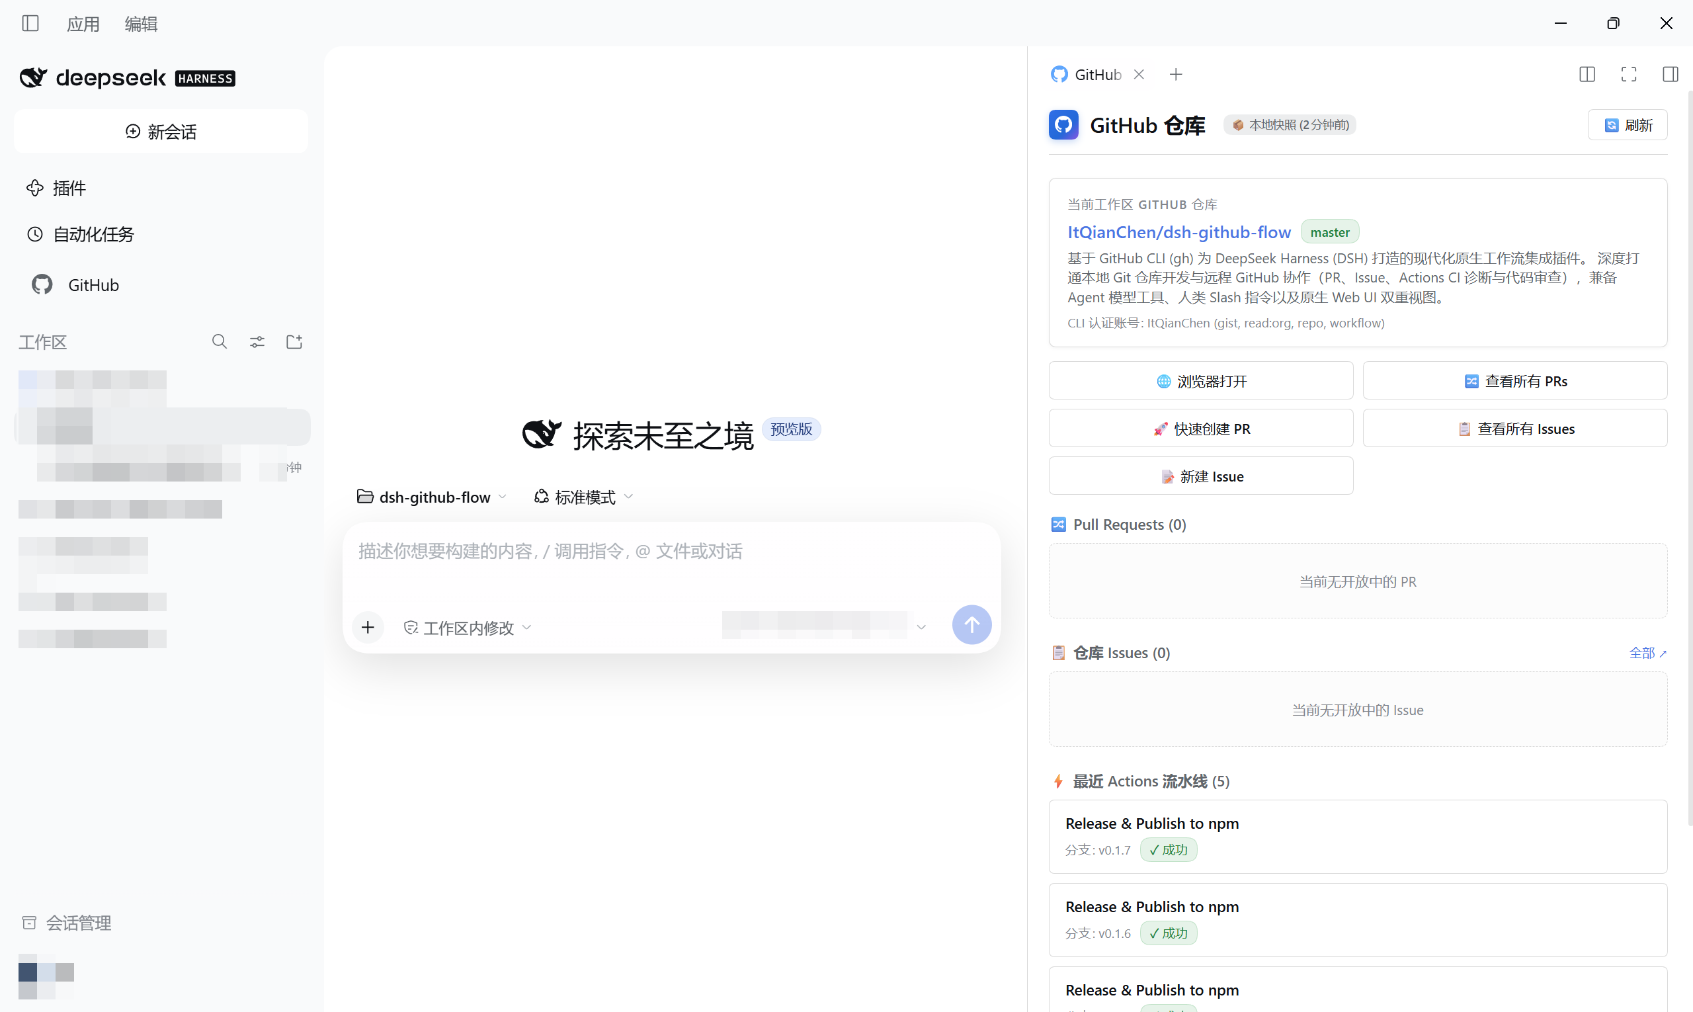Click the deepseek Harness logo
The height and width of the screenshot is (1012, 1693).
point(127,78)
